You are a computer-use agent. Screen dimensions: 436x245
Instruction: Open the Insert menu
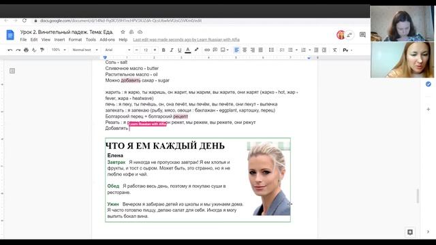(59, 39)
